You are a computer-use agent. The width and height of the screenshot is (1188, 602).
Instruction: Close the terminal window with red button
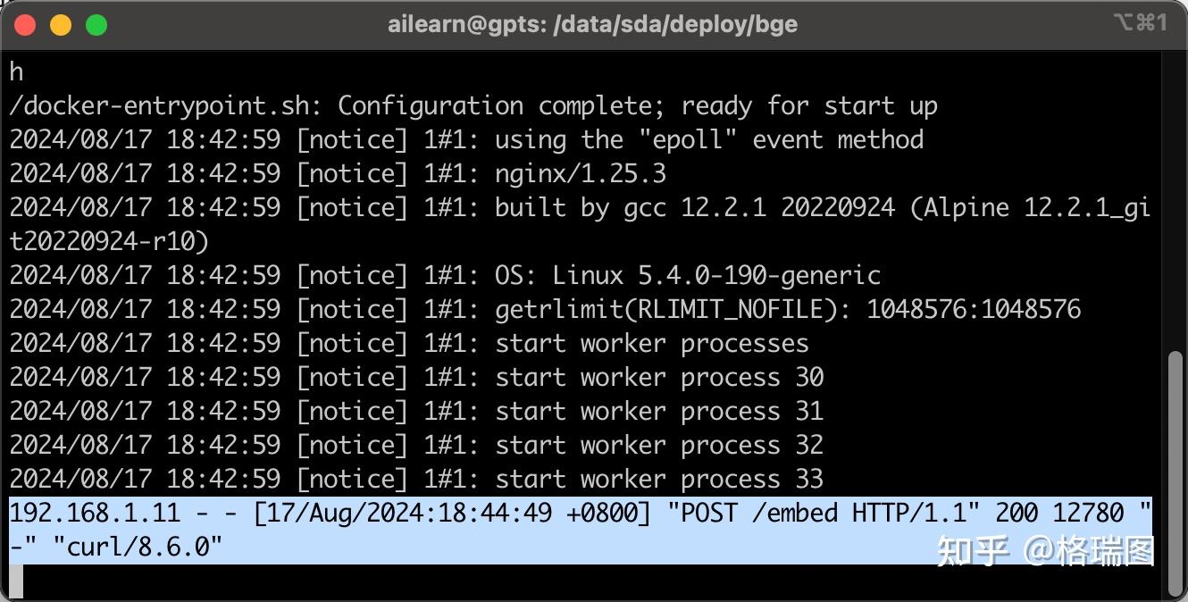point(25,25)
